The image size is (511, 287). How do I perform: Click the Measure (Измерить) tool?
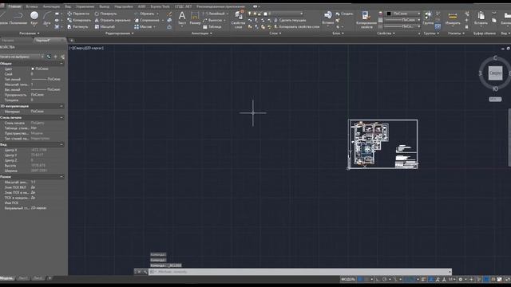pyautogui.click(x=453, y=18)
